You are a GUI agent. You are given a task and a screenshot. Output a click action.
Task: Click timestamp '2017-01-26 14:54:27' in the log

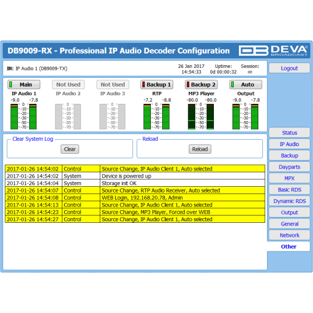tap(33, 219)
